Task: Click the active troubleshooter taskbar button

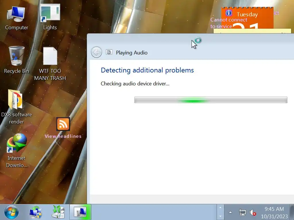Action: tap(80, 212)
